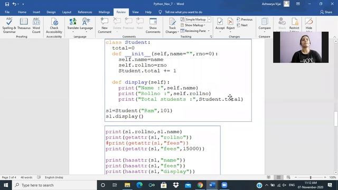This screenshot has height=190, width=338.
Task: Click the Delete comment icon
Action: pos(117,22)
